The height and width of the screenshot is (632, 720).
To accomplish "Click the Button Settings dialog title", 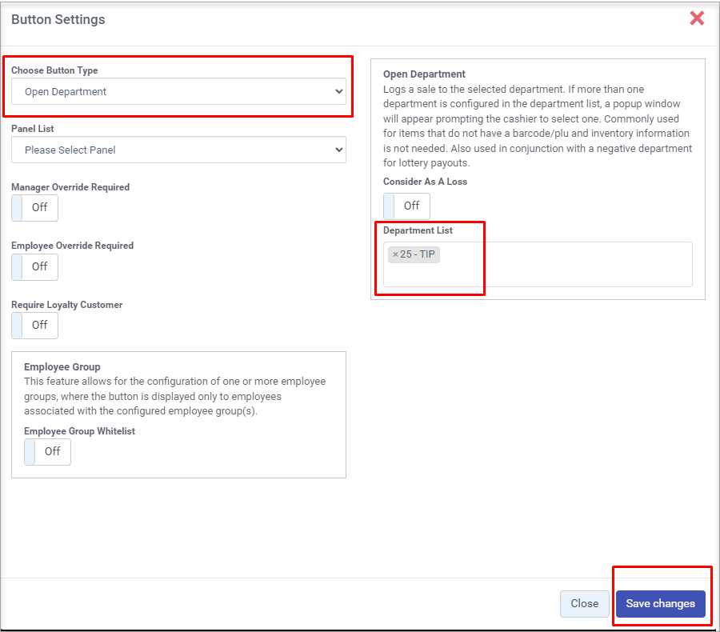I will pyautogui.click(x=58, y=19).
